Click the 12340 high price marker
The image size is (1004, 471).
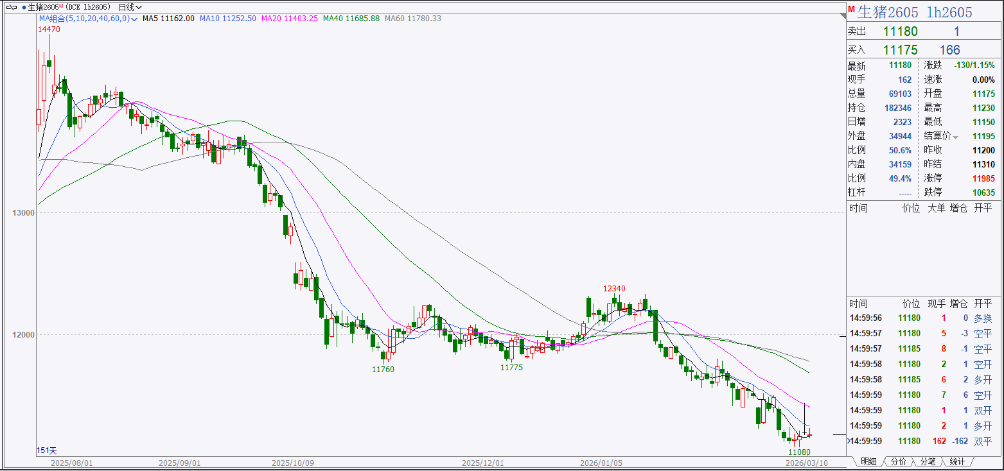coord(613,289)
